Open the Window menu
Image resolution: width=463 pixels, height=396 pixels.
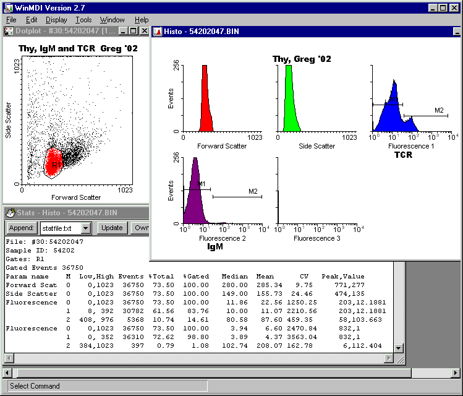[x=112, y=20]
